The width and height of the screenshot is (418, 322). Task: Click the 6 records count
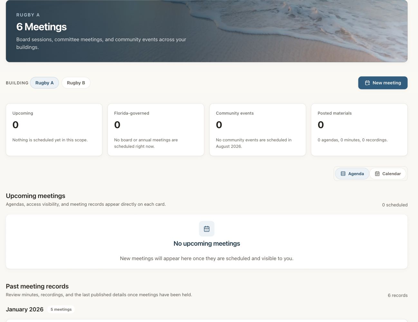tap(398, 295)
